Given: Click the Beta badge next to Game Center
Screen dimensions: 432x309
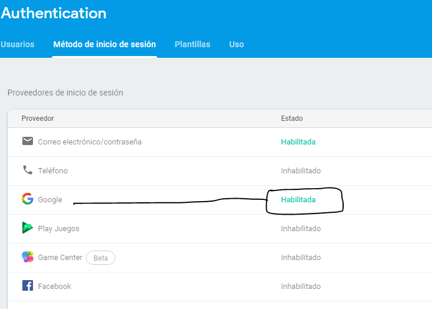Looking at the screenshot, I should [x=101, y=258].
